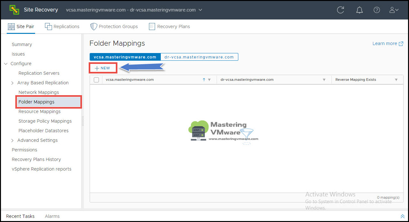Open the notifications bell
Image resolution: width=409 pixels, height=222 pixels.
360,10
